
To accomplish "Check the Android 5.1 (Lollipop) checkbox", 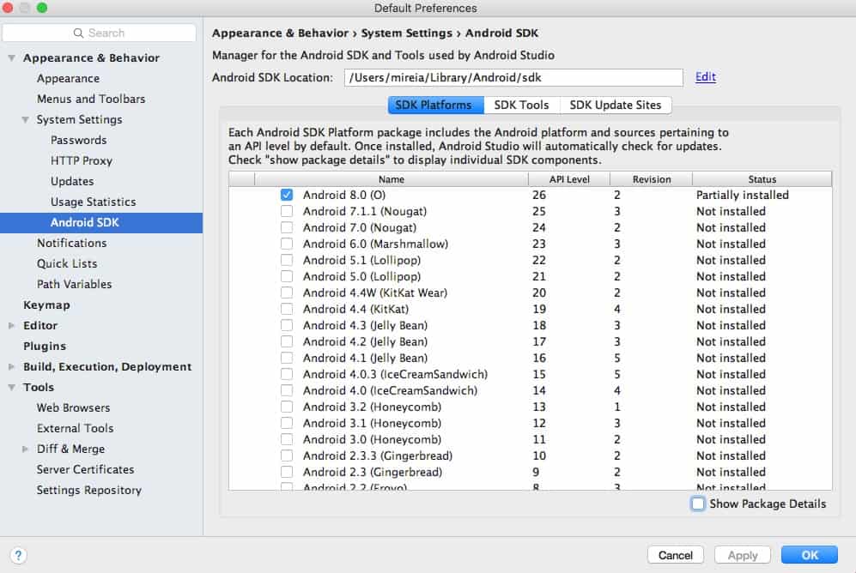I will click(x=287, y=260).
